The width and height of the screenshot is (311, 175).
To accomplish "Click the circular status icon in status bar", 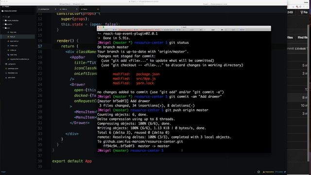I will 259,172.
